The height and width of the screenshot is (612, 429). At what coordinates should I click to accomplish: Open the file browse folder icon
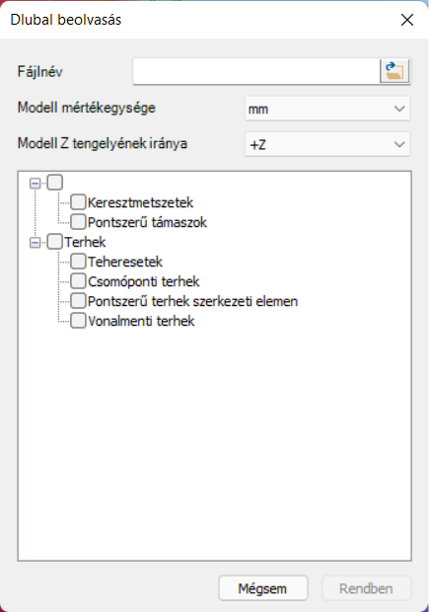[394, 71]
